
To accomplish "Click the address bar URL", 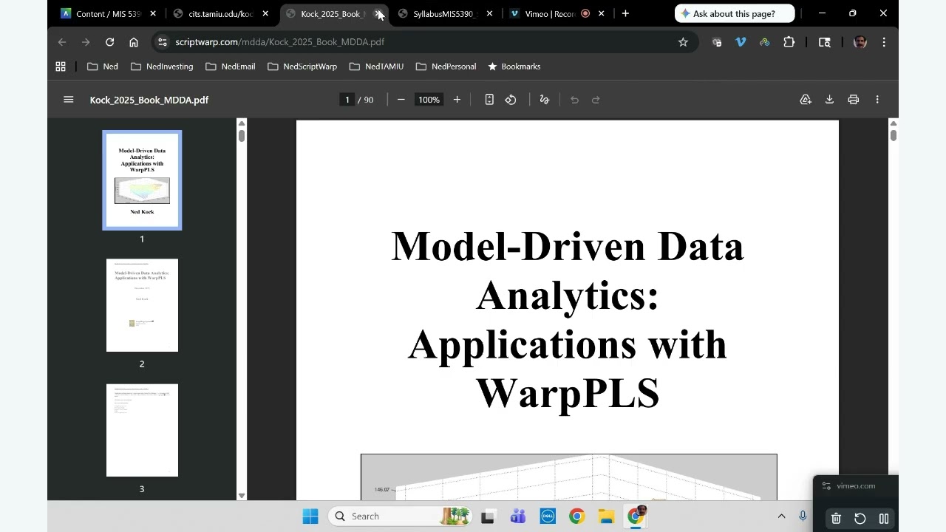I will click(x=280, y=42).
